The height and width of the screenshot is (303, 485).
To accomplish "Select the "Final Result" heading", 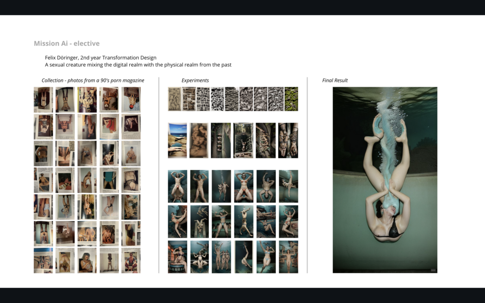I will [x=335, y=80].
